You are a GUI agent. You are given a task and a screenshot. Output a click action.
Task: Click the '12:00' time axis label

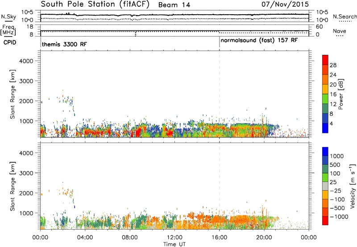point(174,238)
